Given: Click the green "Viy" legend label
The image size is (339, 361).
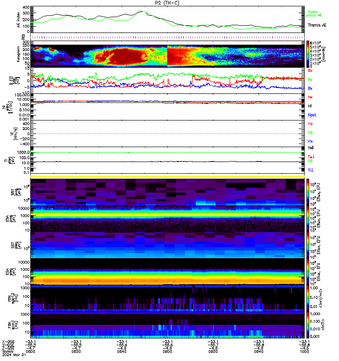Looking at the screenshot, I should click(x=310, y=133).
